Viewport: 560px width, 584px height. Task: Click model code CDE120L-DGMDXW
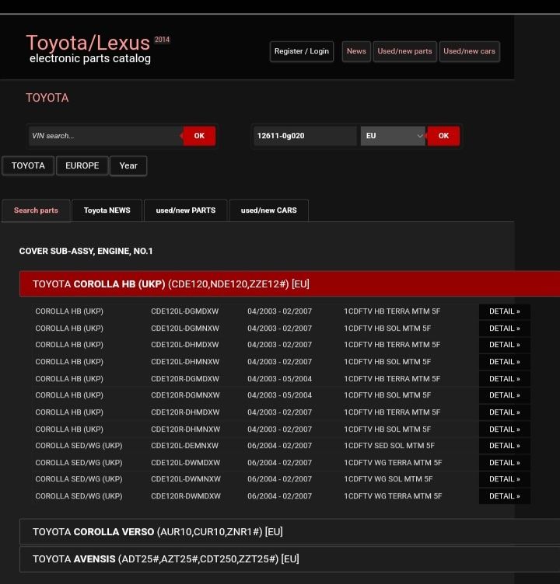point(184,311)
